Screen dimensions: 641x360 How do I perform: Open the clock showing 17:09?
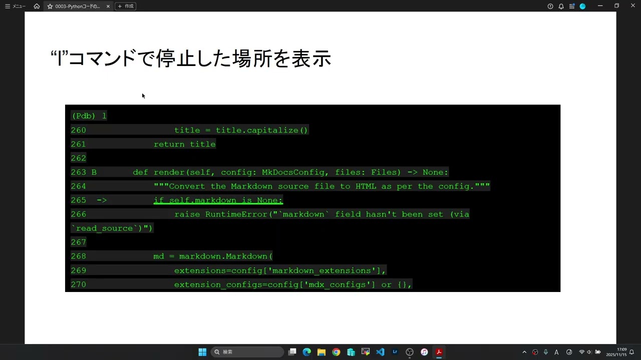pos(616,352)
